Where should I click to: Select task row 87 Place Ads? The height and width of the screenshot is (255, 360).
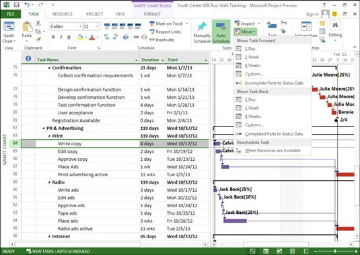click(x=15, y=166)
